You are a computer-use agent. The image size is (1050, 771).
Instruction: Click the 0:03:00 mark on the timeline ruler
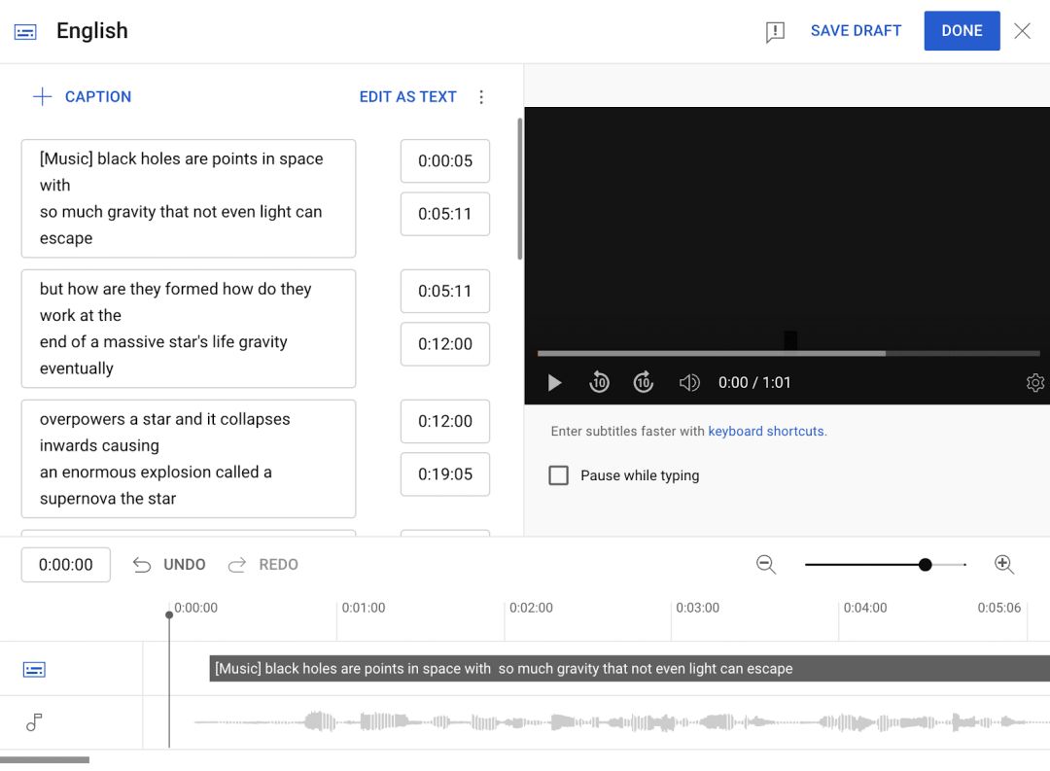(698, 608)
